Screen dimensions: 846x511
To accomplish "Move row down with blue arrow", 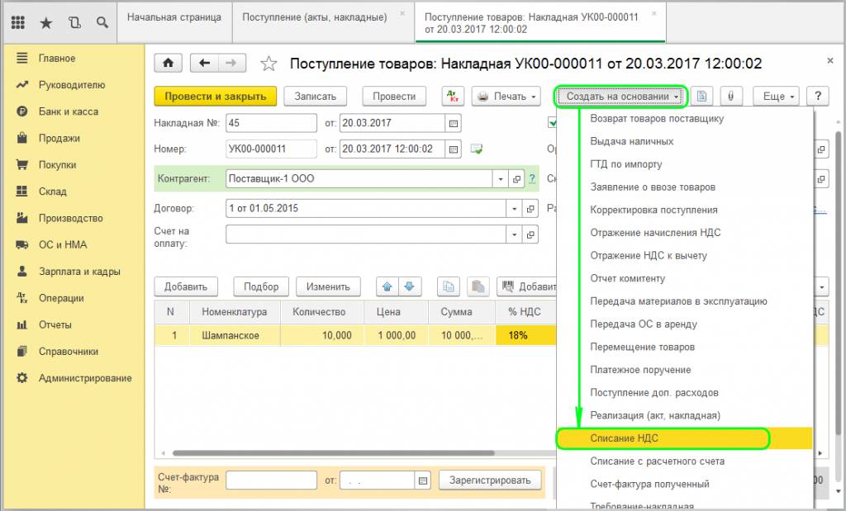I will (x=410, y=286).
